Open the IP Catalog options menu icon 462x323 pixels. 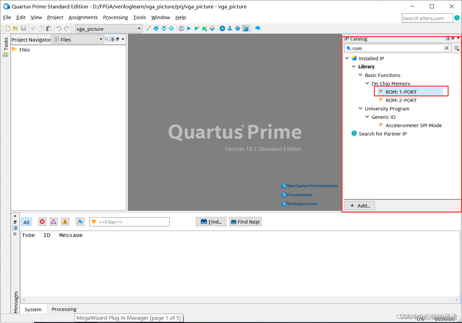pos(456,49)
